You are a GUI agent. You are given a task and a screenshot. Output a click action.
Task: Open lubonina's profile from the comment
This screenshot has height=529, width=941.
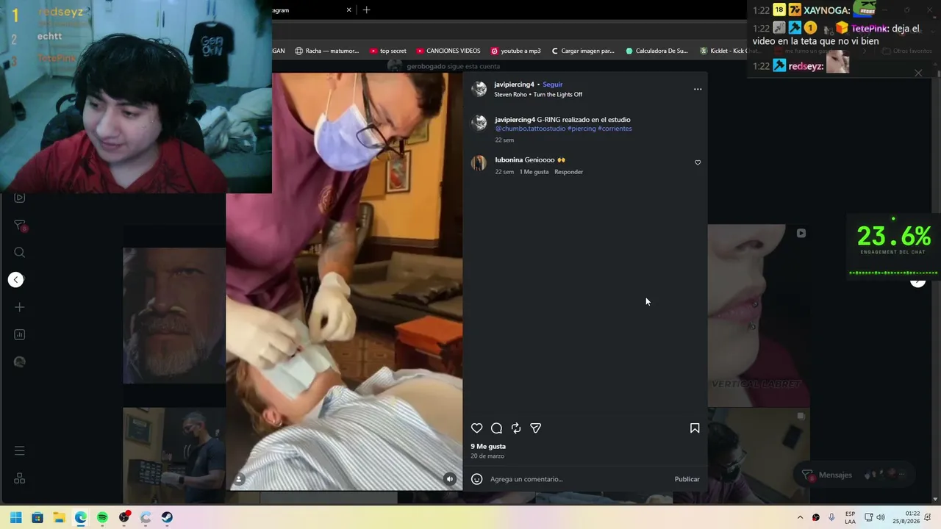509,159
